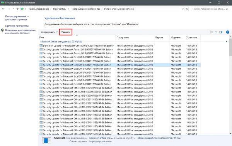Click the scrollbar up arrow

[x=230, y=37]
